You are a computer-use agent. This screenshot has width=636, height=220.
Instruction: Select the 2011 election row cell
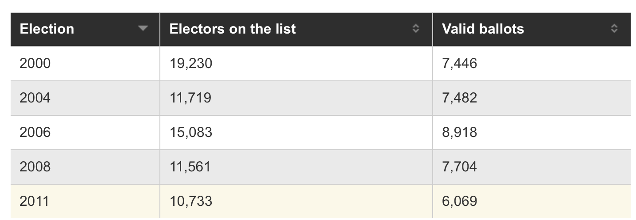click(x=35, y=201)
